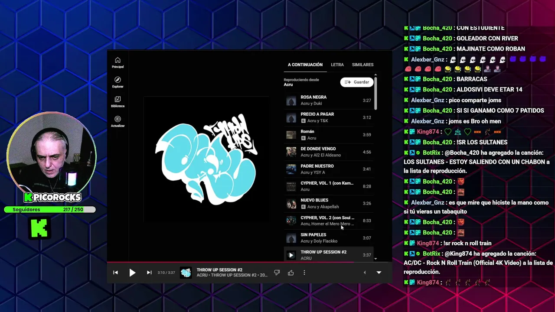Click the 3:10 / 3:37 time display

click(166, 273)
